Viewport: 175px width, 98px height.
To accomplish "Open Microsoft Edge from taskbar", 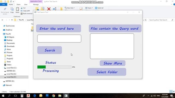I will click(x=35, y=96).
